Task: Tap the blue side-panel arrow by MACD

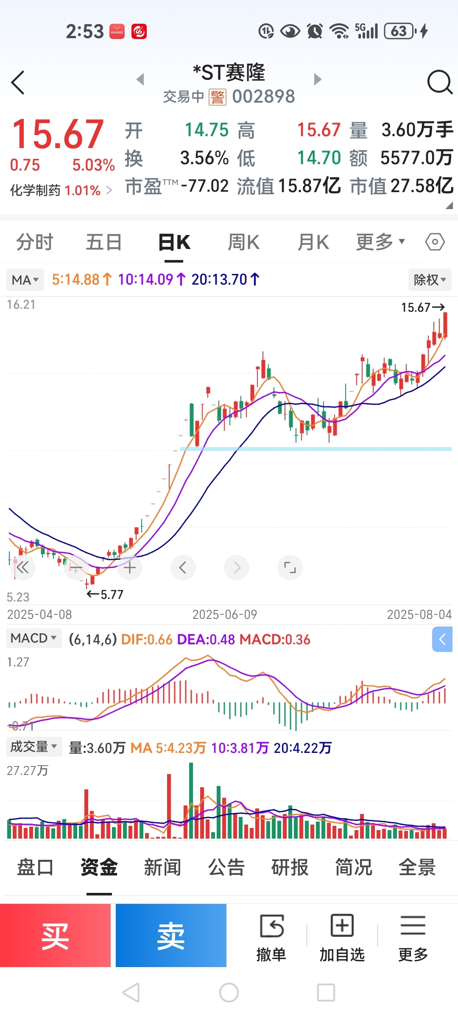Action: coord(442,639)
